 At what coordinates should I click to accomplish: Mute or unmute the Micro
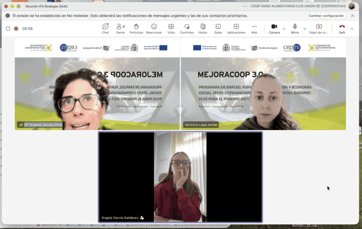[x=295, y=29]
